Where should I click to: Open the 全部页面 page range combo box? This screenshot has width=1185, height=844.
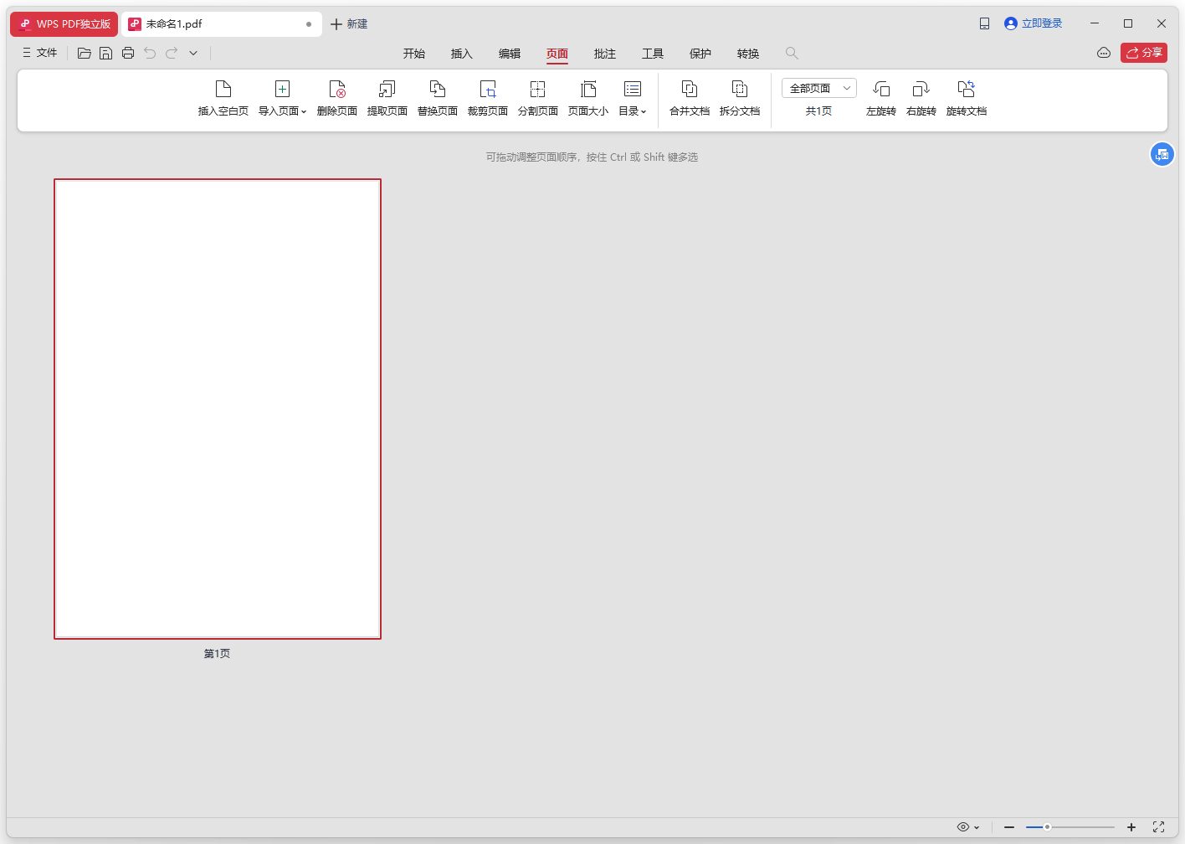(x=818, y=87)
